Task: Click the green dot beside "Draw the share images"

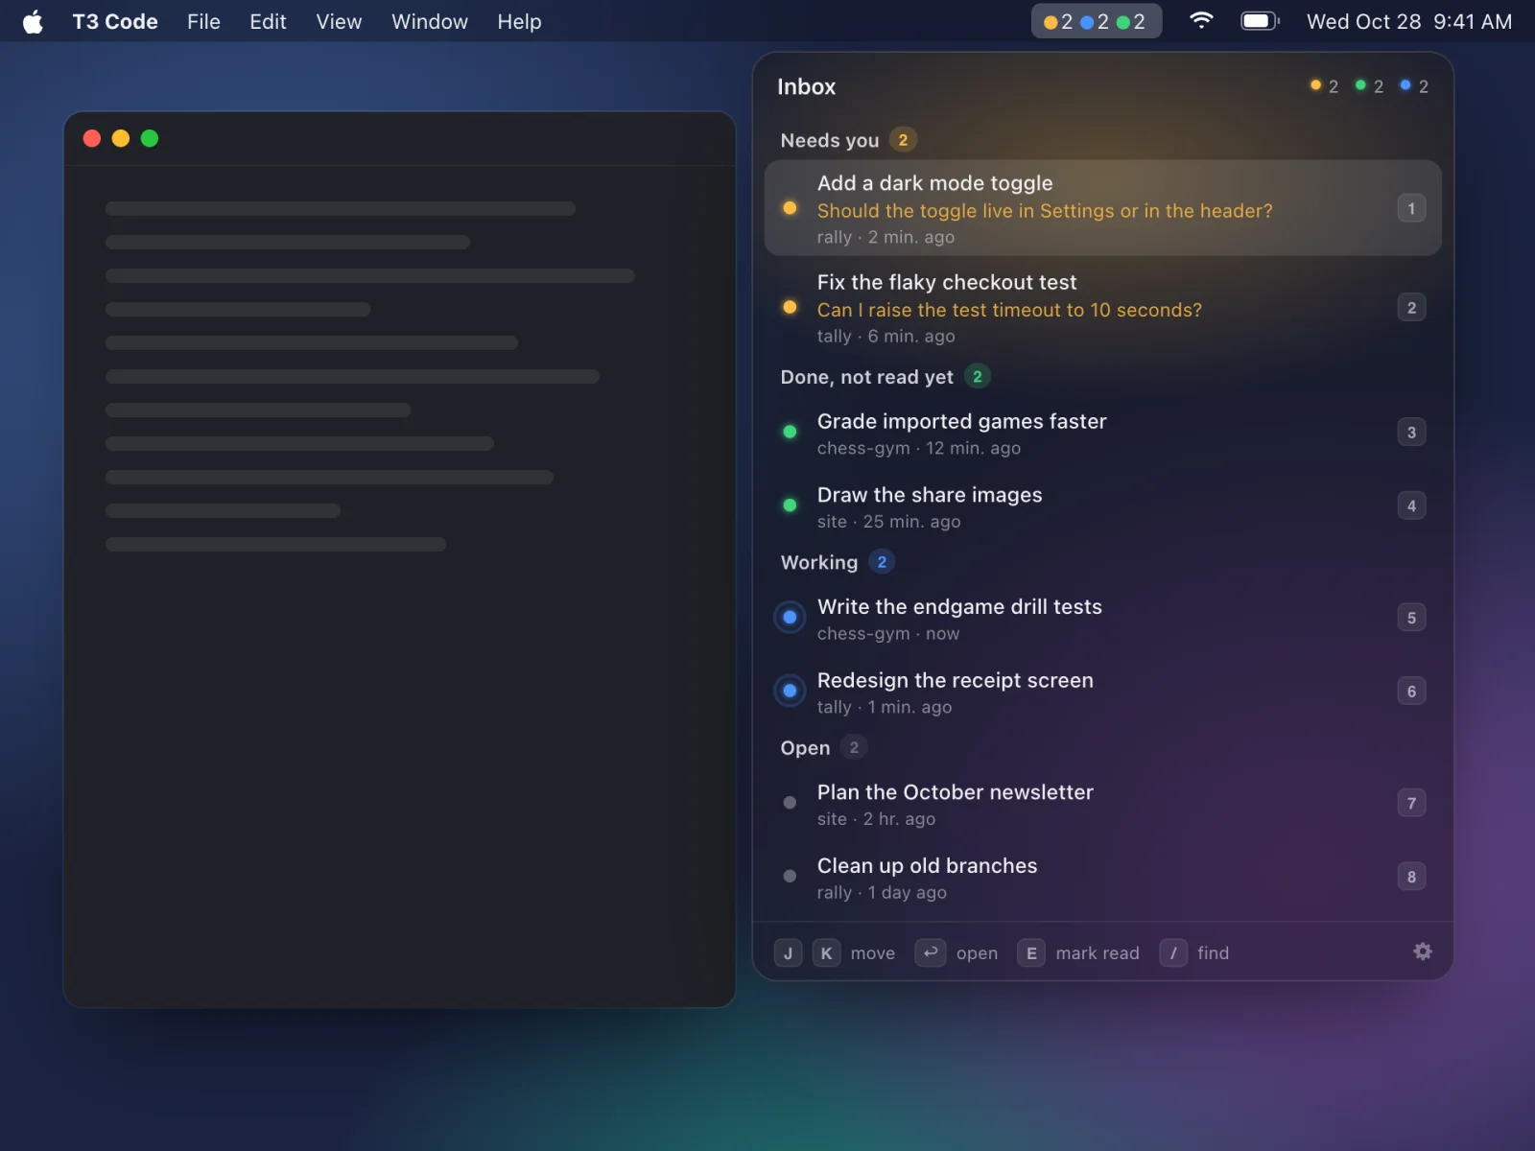Action: pyautogui.click(x=790, y=505)
